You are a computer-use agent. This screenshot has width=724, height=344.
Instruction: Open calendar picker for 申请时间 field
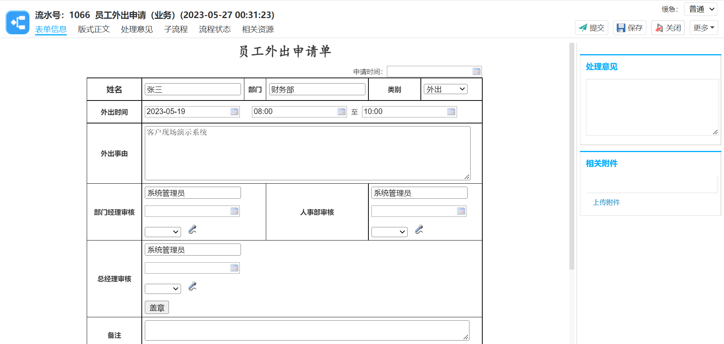tap(476, 72)
